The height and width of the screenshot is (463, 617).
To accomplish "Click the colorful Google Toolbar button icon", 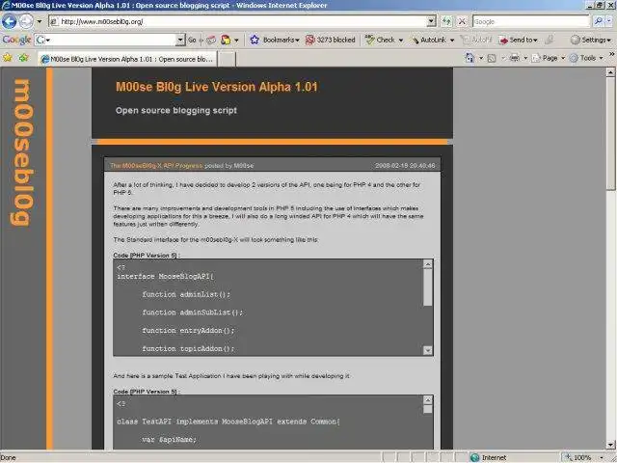I will [x=226, y=40].
